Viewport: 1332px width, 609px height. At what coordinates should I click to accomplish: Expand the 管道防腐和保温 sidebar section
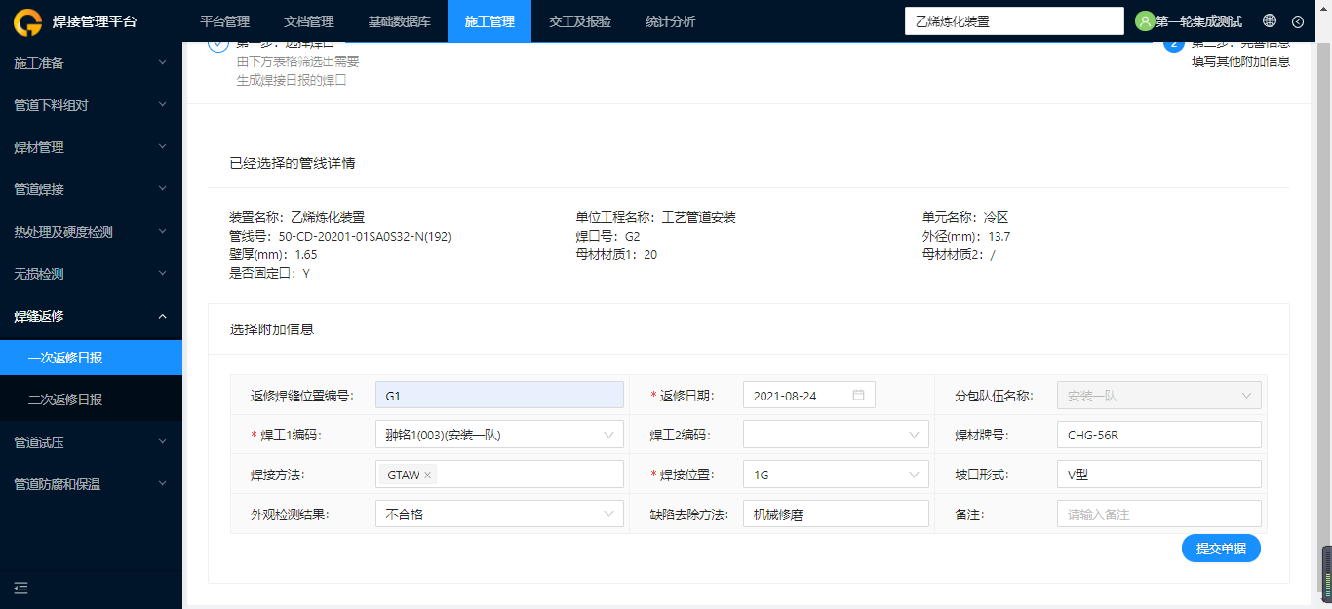pyautogui.click(x=91, y=483)
